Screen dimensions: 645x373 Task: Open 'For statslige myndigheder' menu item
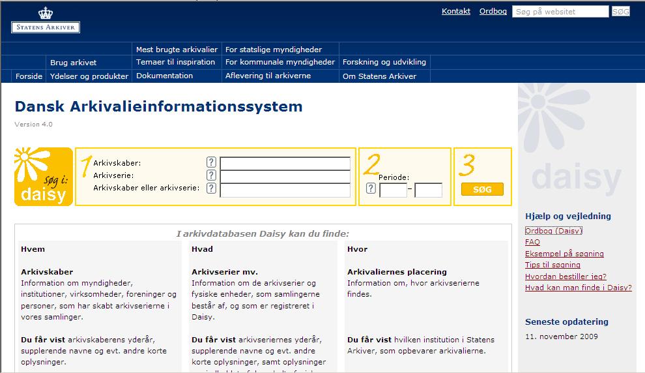point(274,50)
